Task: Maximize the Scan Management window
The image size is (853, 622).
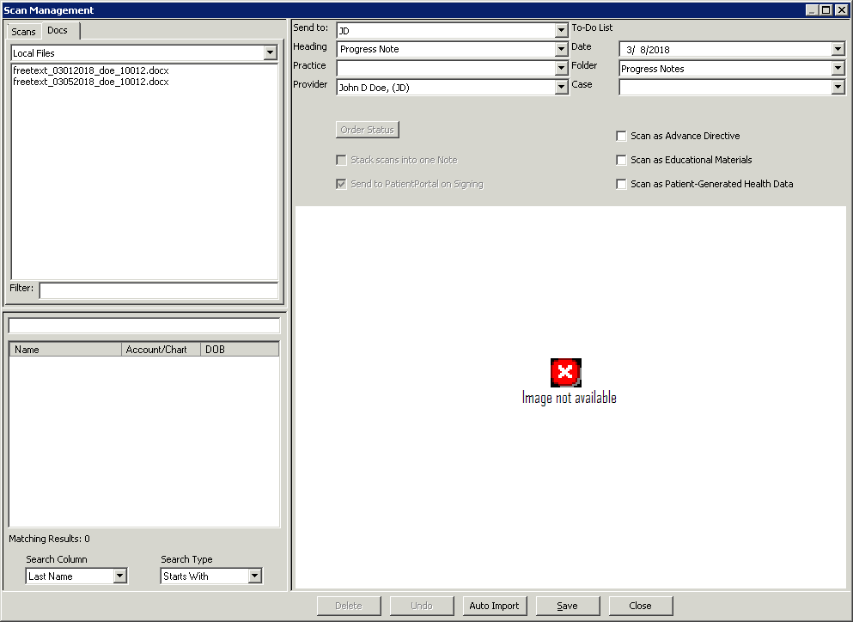Action: pos(826,10)
